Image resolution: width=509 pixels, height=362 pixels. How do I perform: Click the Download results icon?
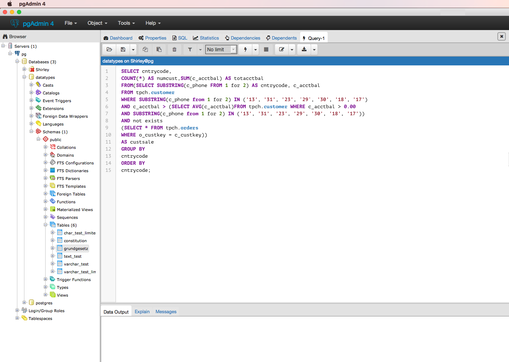click(x=304, y=49)
